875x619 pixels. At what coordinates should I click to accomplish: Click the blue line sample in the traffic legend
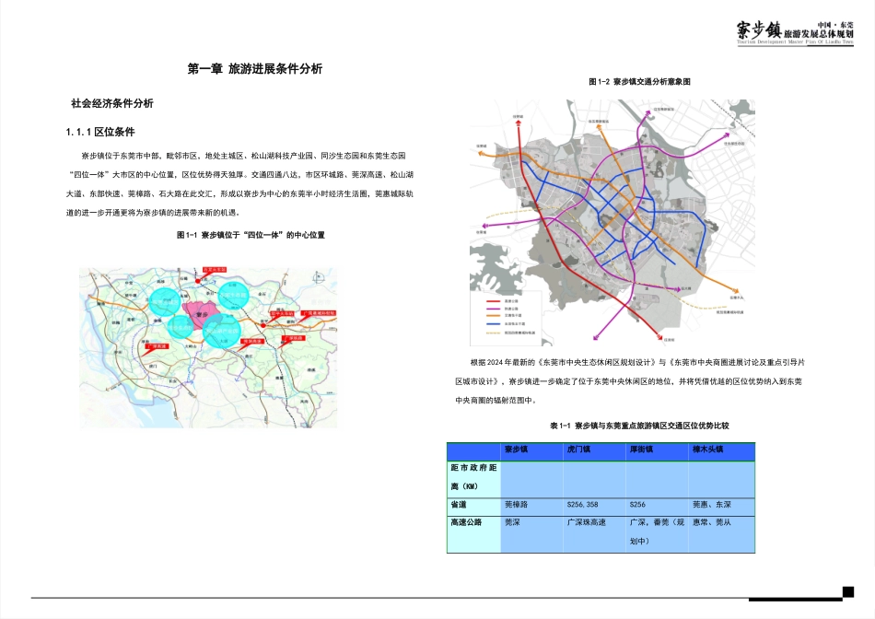coord(494,323)
